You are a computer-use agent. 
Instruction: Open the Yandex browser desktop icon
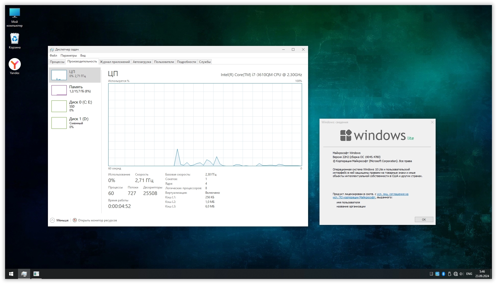click(x=15, y=64)
